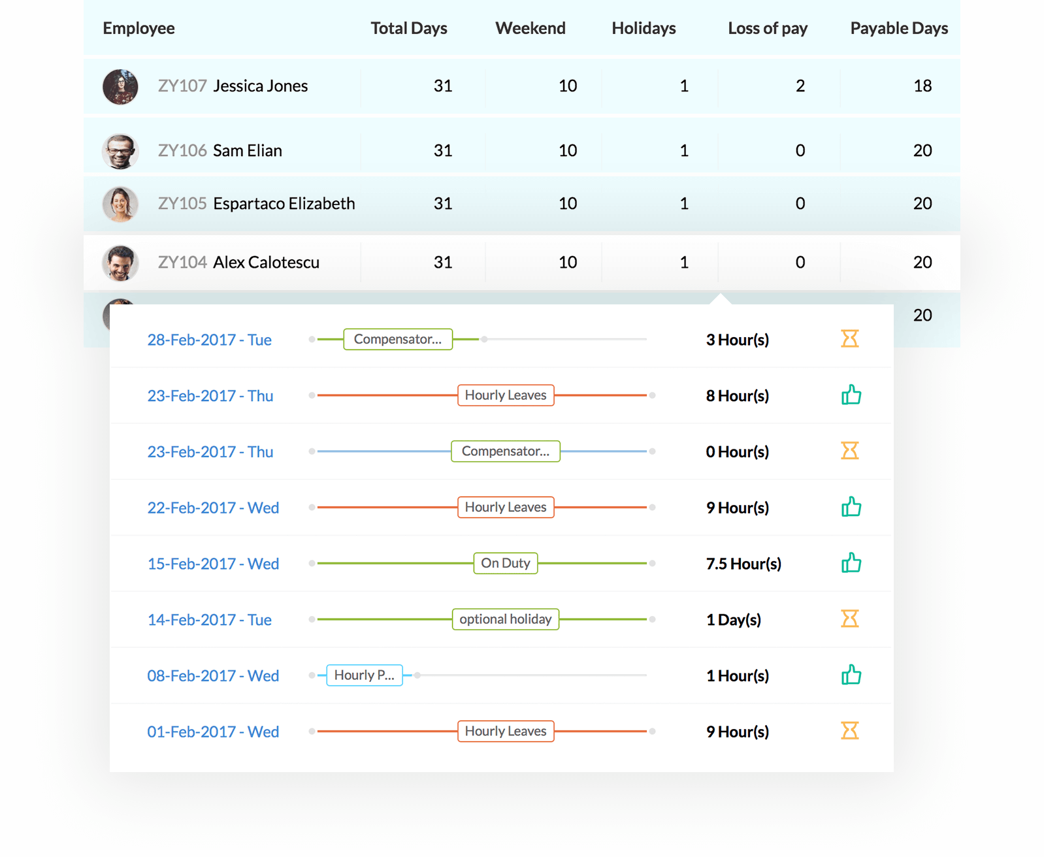Sort by the Loss of pay column
The width and height of the screenshot is (1044, 857).
pos(767,28)
